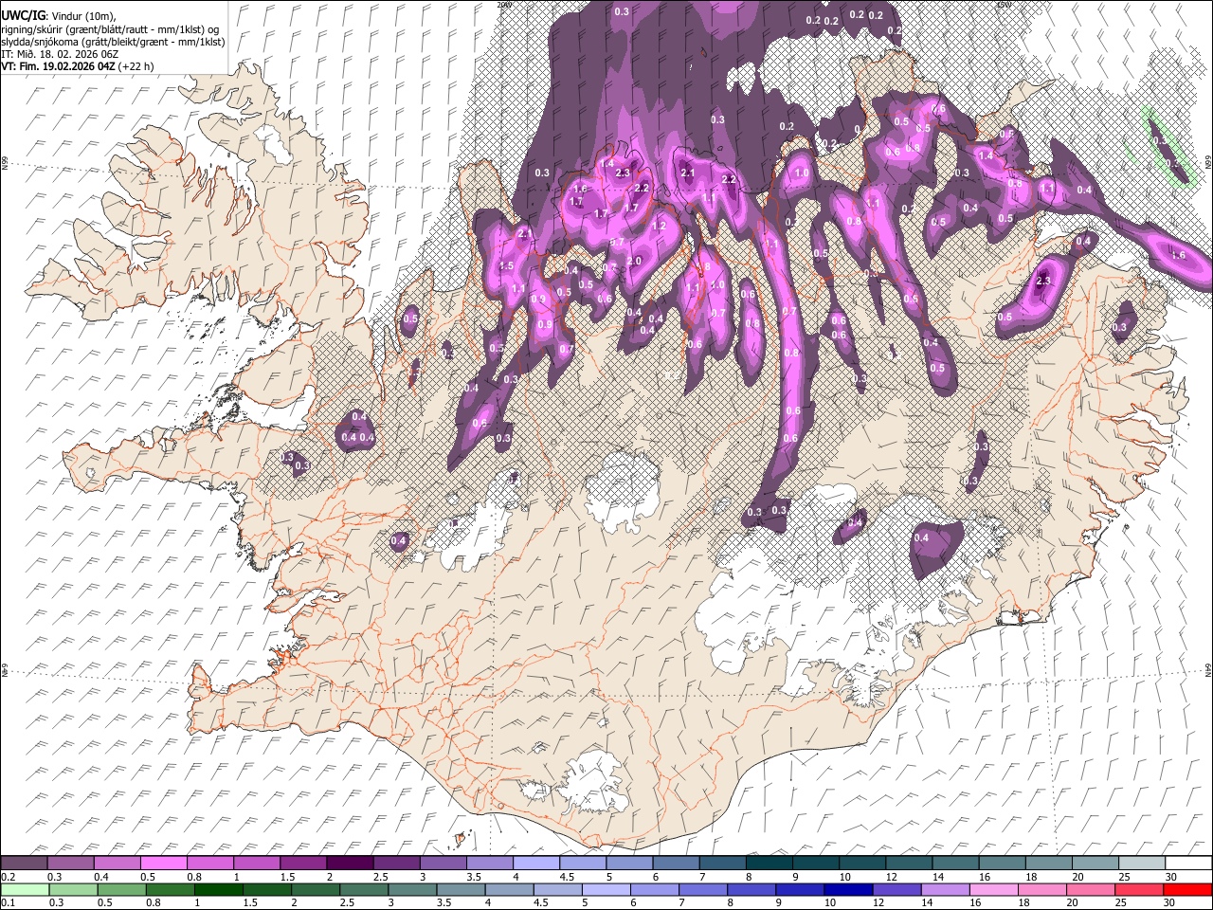The width and height of the screenshot is (1213, 910).
Task: Select the 'VT: Fim. 19.02.2026 04Z (+22 h)' line
Action: click(77, 67)
